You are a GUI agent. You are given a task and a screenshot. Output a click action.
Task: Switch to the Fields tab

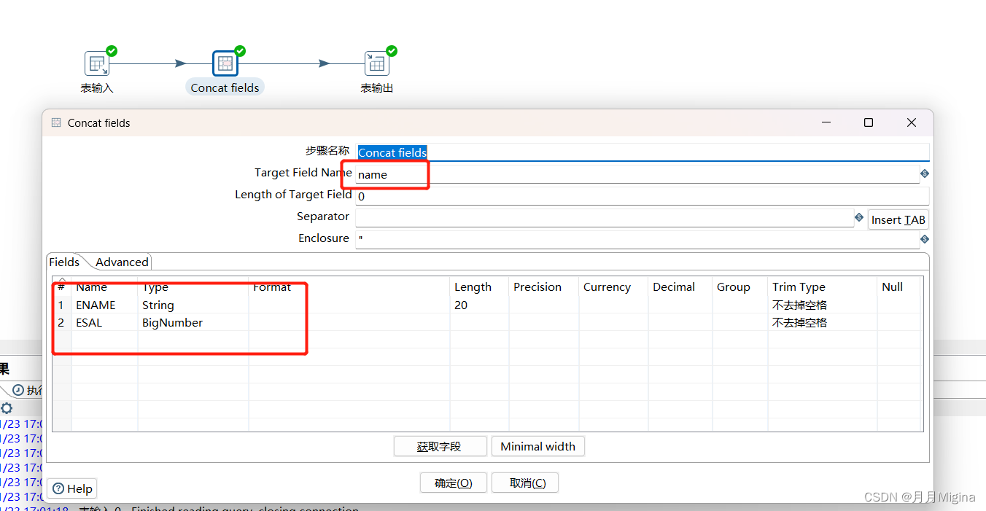64,262
